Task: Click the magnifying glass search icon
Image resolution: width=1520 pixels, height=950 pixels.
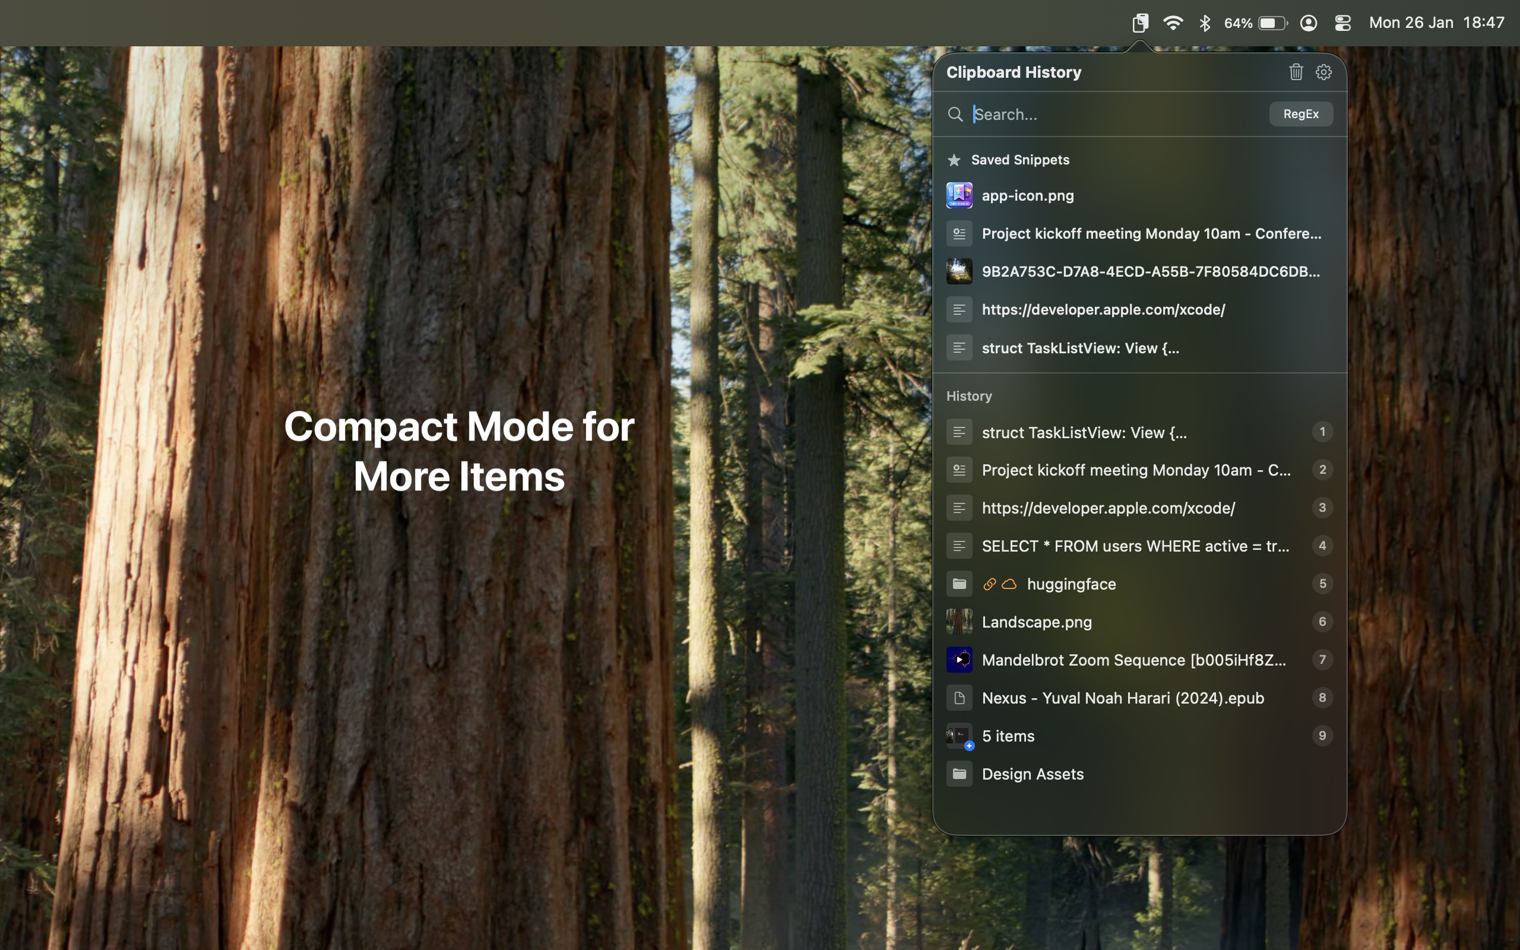Action: 955,115
